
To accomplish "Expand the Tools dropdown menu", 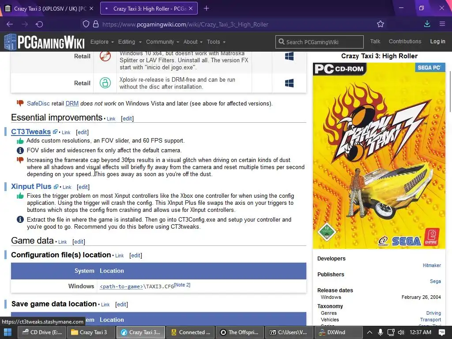I will pyautogui.click(x=216, y=42).
